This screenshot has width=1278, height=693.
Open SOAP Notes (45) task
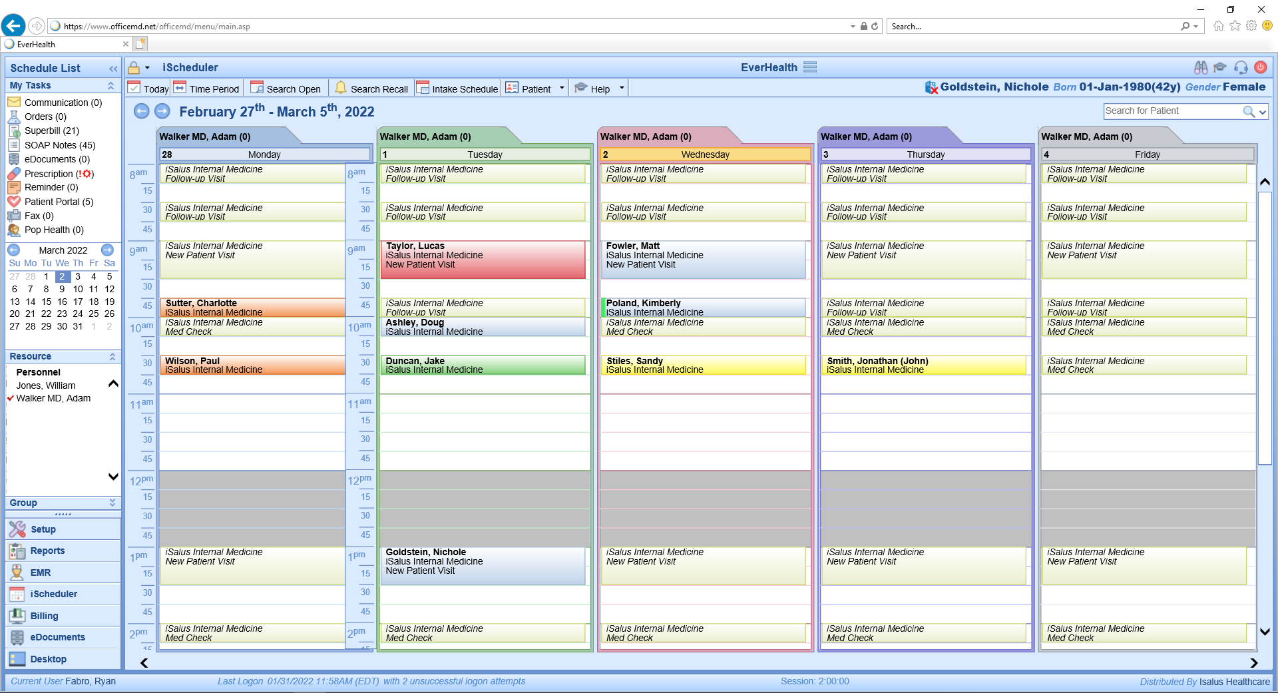(x=52, y=145)
